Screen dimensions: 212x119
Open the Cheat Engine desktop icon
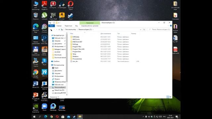pyautogui.click(x=62, y=5)
